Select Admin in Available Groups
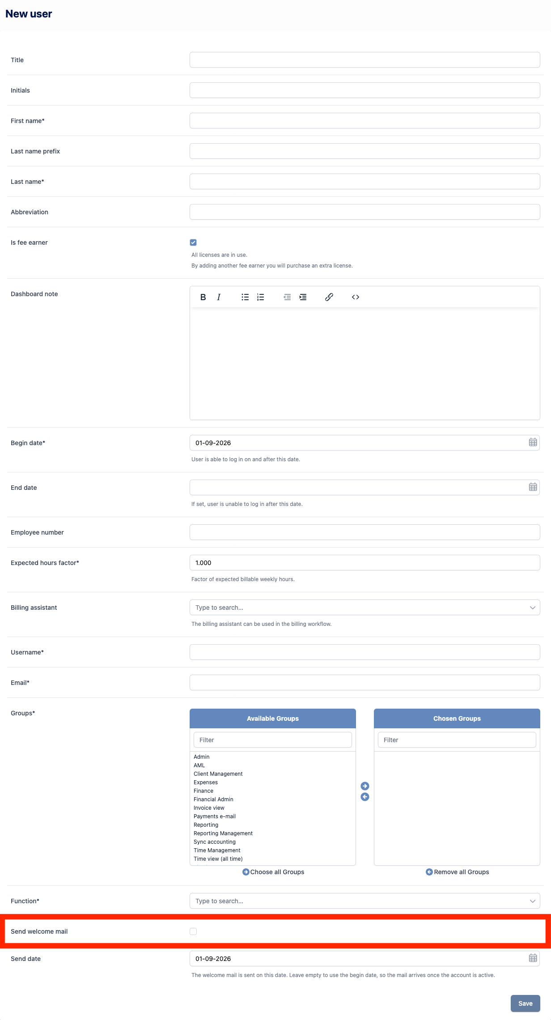The width and height of the screenshot is (551, 1020). (202, 757)
